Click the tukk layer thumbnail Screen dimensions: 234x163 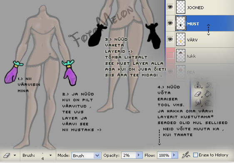coord(181,56)
